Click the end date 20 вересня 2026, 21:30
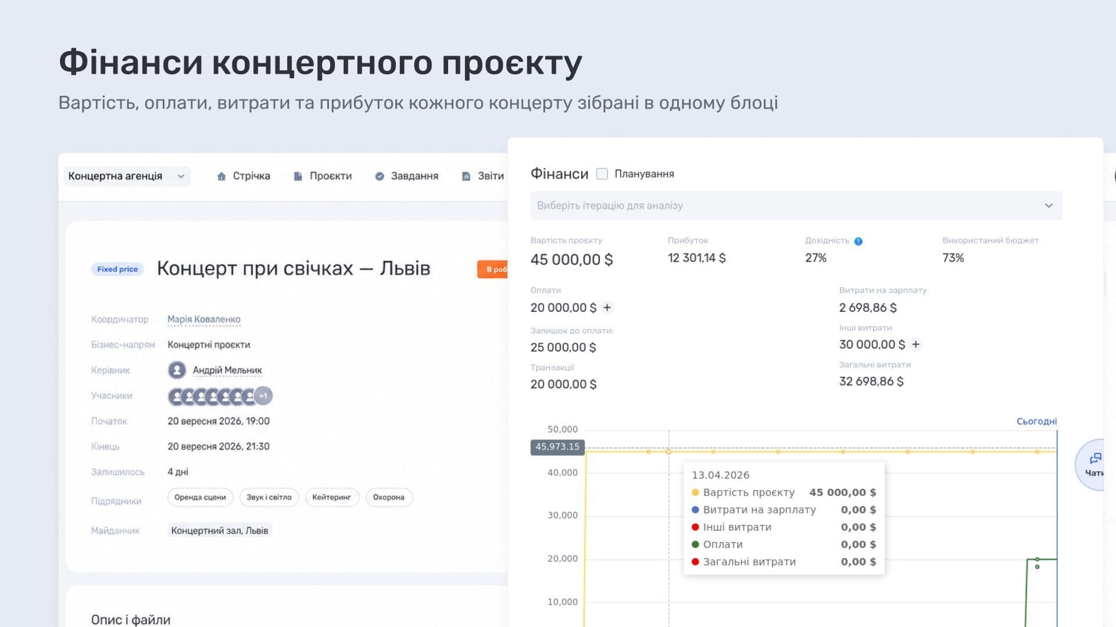This screenshot has width=1116, height=627. pyautogui.click(x=219, y=446)
